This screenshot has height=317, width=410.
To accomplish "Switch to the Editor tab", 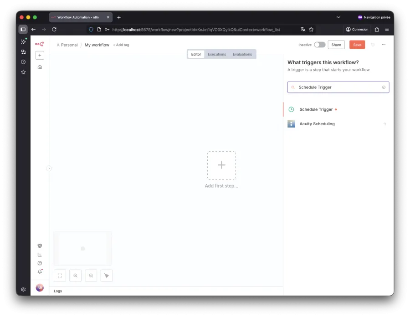I will (196, 54).
